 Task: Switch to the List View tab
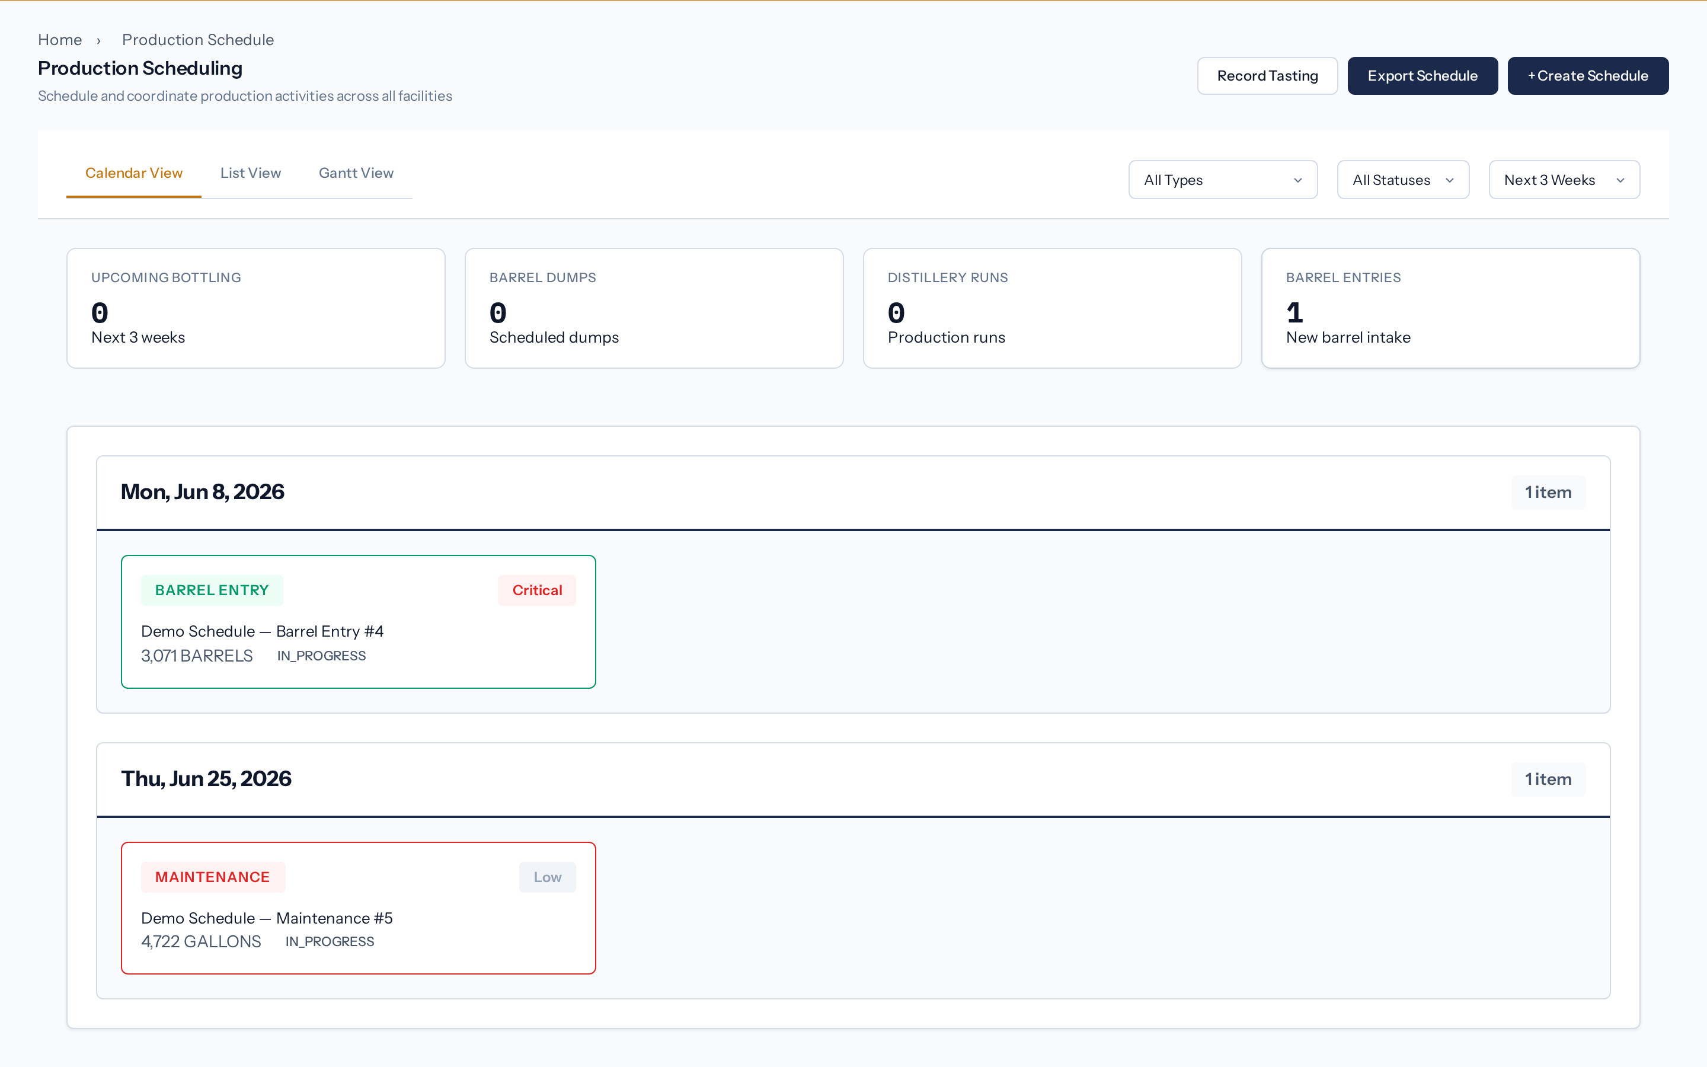click(250, 173)
